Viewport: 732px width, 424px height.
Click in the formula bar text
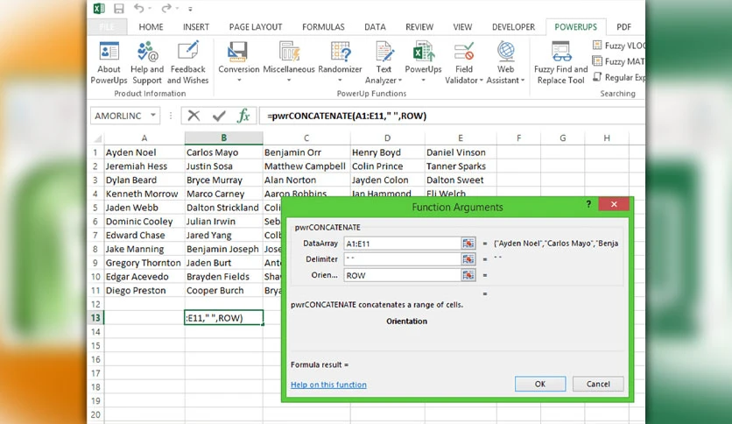(347, 116)
